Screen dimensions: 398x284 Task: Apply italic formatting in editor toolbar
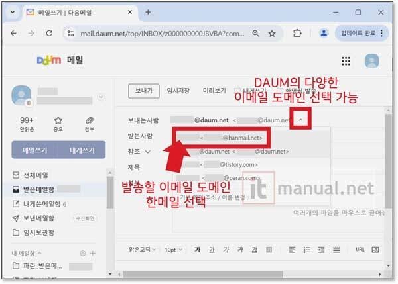(x=226, y=250)
